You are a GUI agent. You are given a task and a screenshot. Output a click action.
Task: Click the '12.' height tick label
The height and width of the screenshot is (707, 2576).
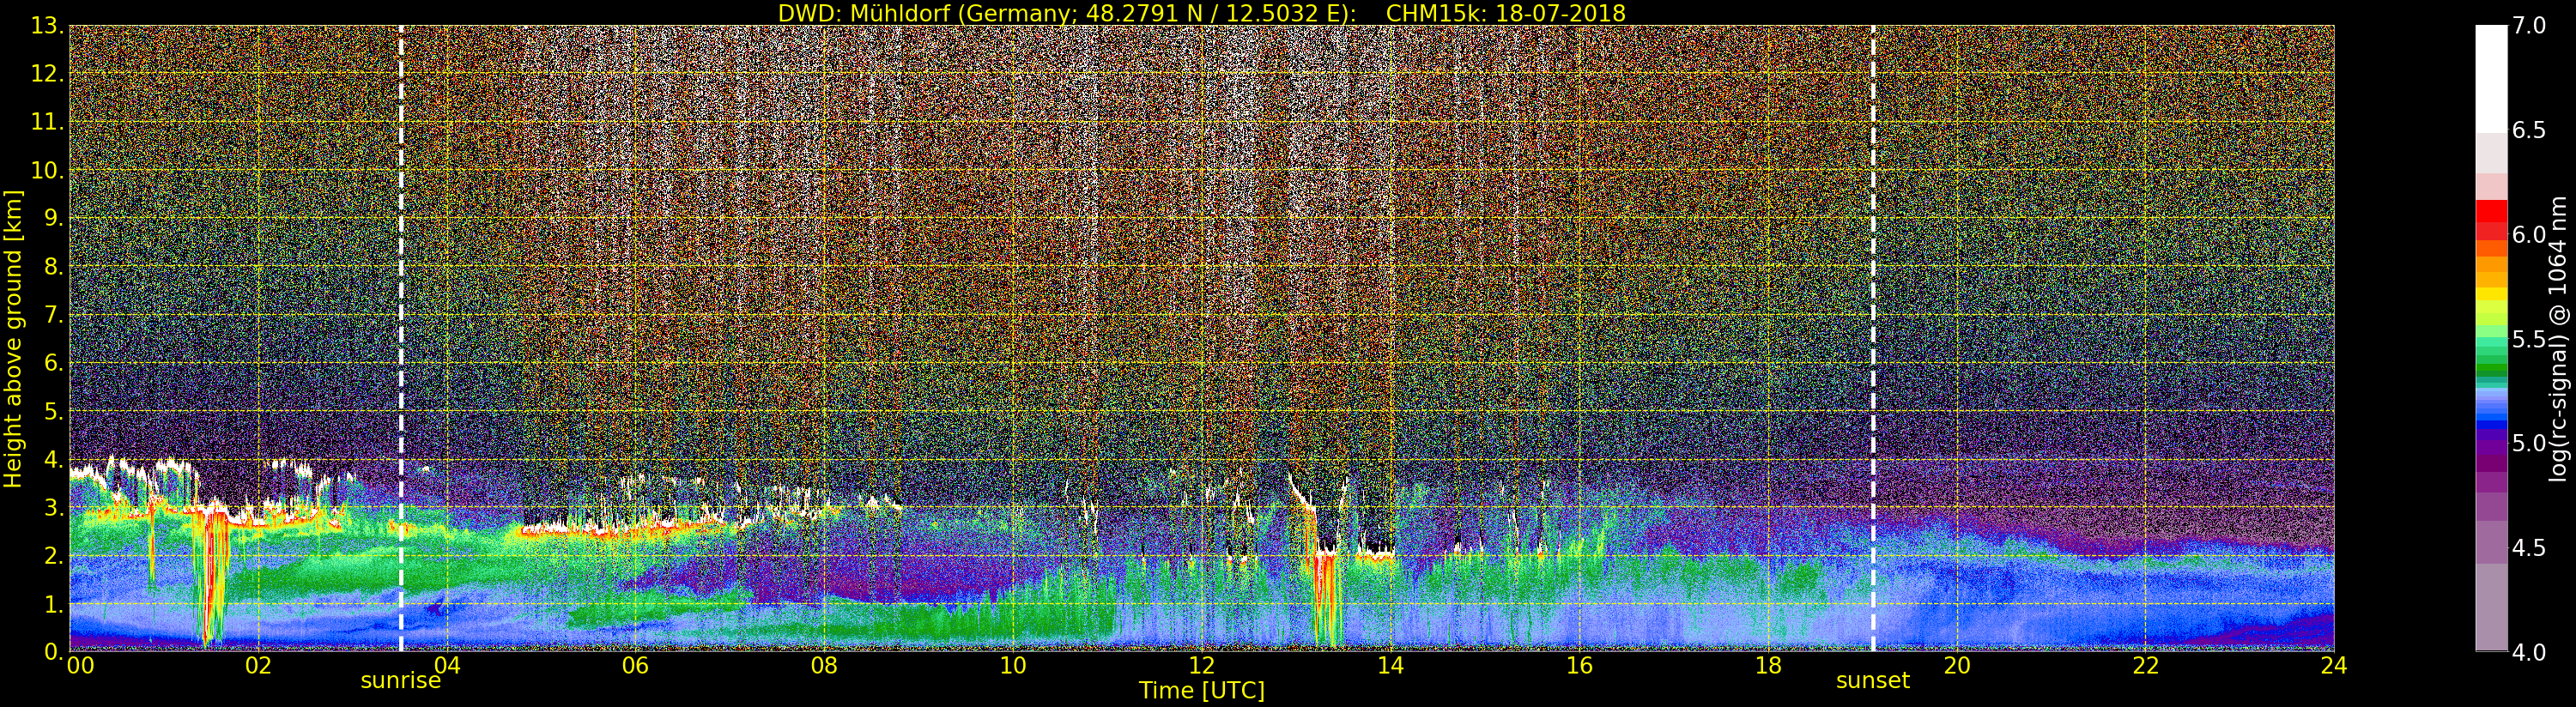pos(47,74)
